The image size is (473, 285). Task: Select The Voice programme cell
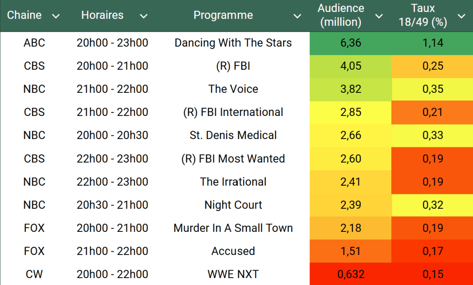point(233,89)
